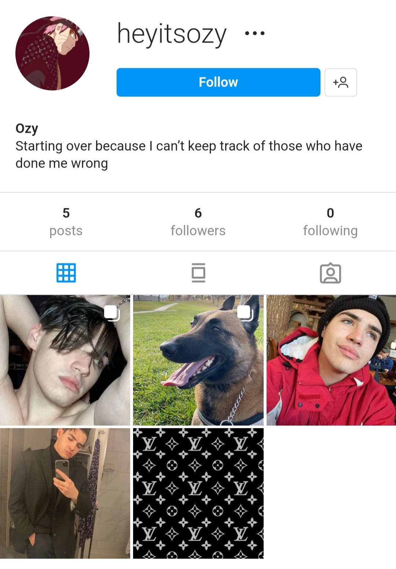
Task: Tap the suggested accounts person icon
Action: click(x=341, y=82)
